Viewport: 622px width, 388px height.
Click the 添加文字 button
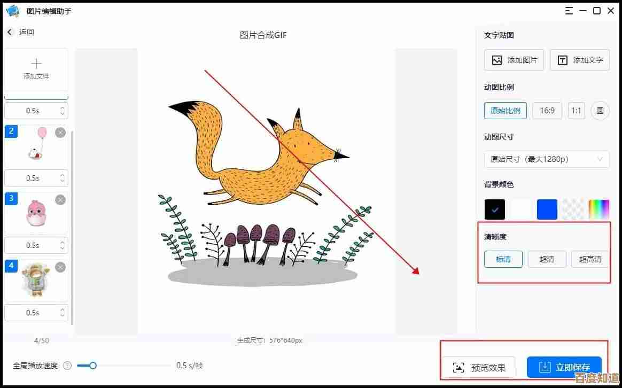pyautogui.click(x=580, y=60)
